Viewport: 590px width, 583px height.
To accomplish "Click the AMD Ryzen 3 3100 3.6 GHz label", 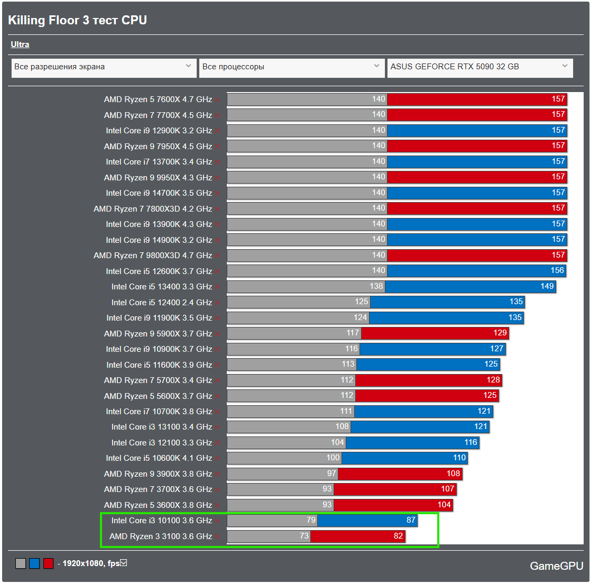I will coord(161,536).
